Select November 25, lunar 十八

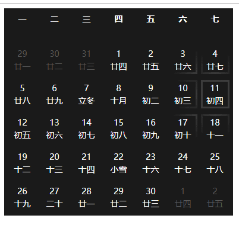click(215, 163)
